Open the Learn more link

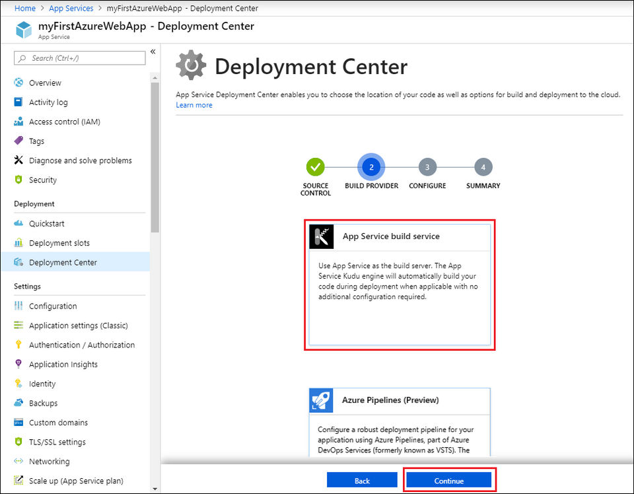(x=194, y=105)
